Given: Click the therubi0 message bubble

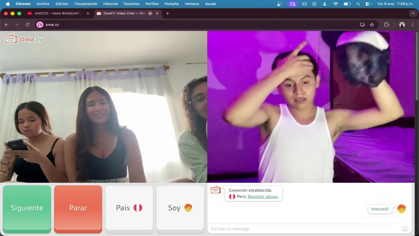Looking at the screenshot, I should 380,209.
